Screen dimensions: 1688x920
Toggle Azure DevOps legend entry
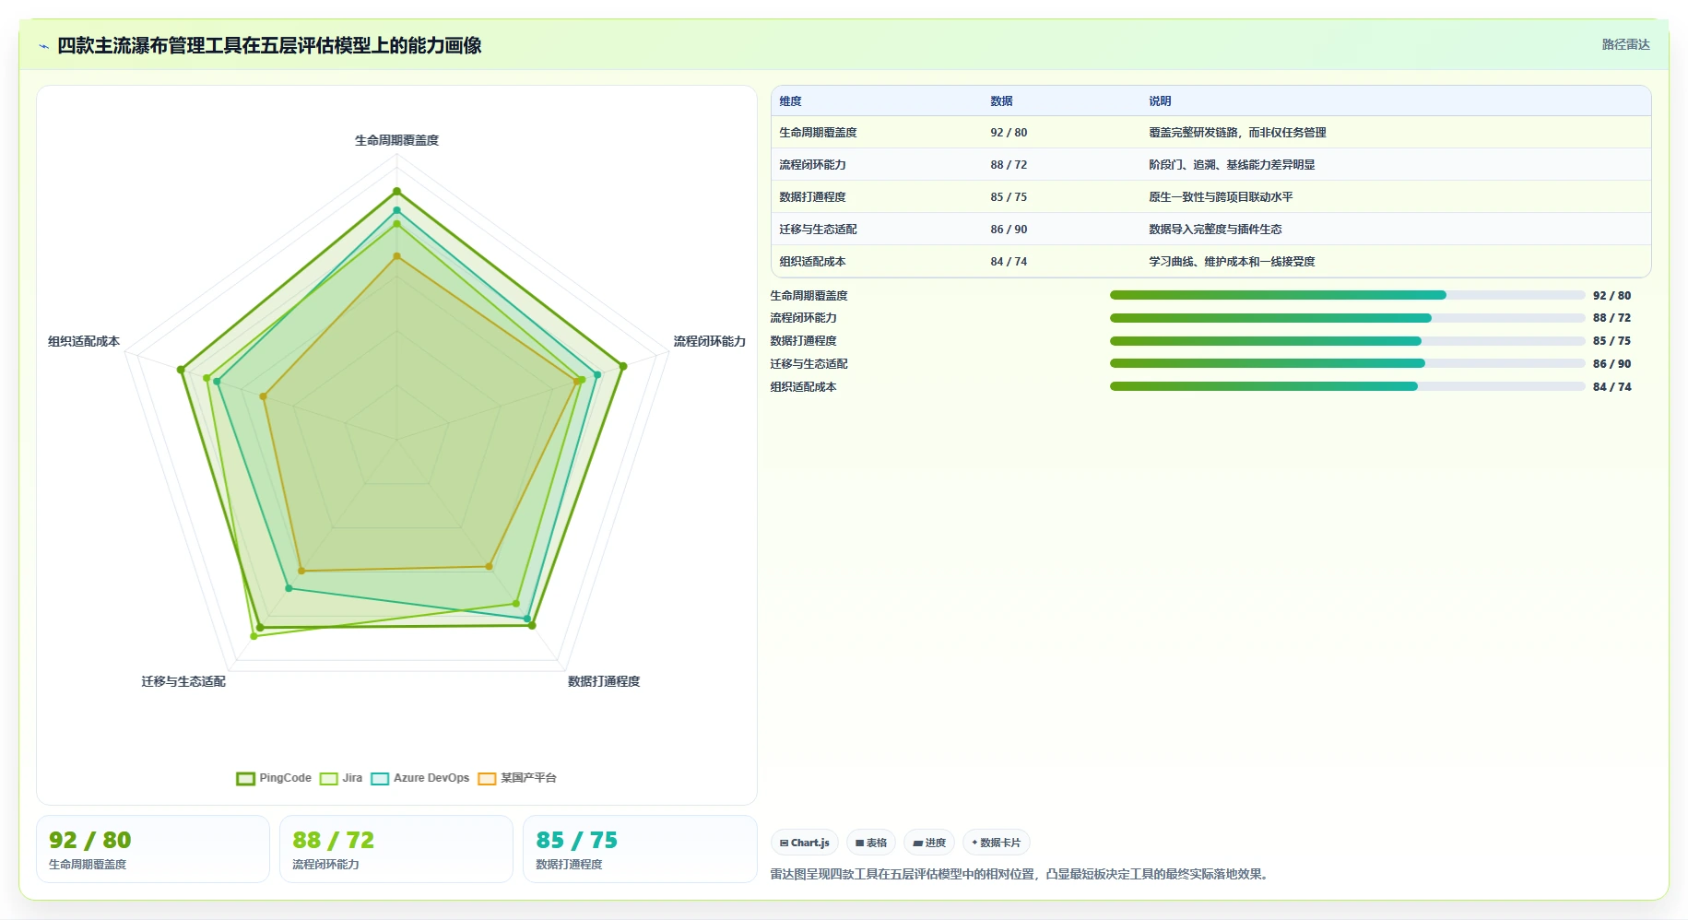click(419, 778)
